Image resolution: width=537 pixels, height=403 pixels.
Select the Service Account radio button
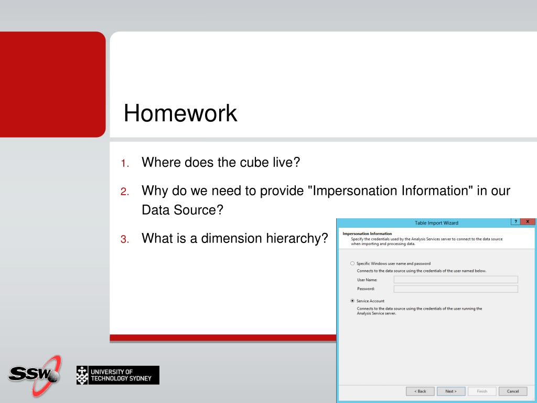tap(352, 301)
